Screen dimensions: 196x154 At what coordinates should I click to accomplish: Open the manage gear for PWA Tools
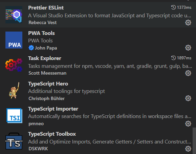pyautogui.click(x=188, y=48)
